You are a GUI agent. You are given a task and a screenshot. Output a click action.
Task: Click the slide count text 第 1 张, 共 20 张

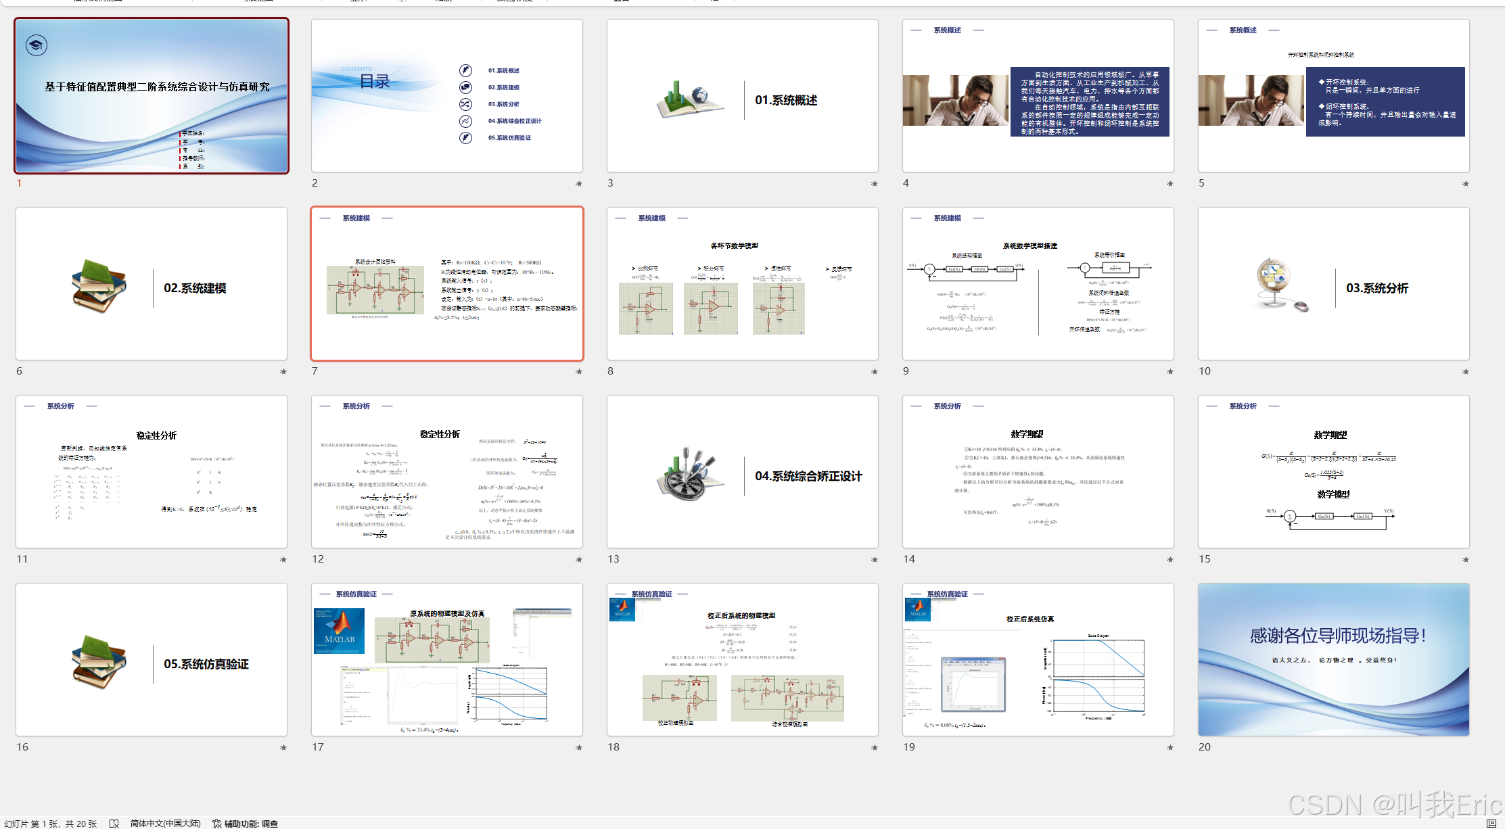[x=51, y=823]
